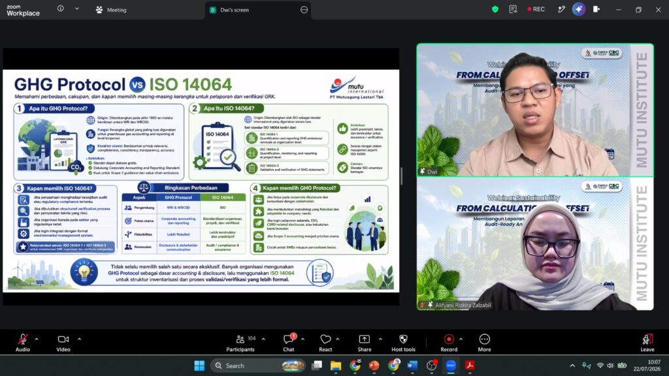Expand the Chat options arrow
The width and height of the screenshot is (669, 376).
[302, 339]
